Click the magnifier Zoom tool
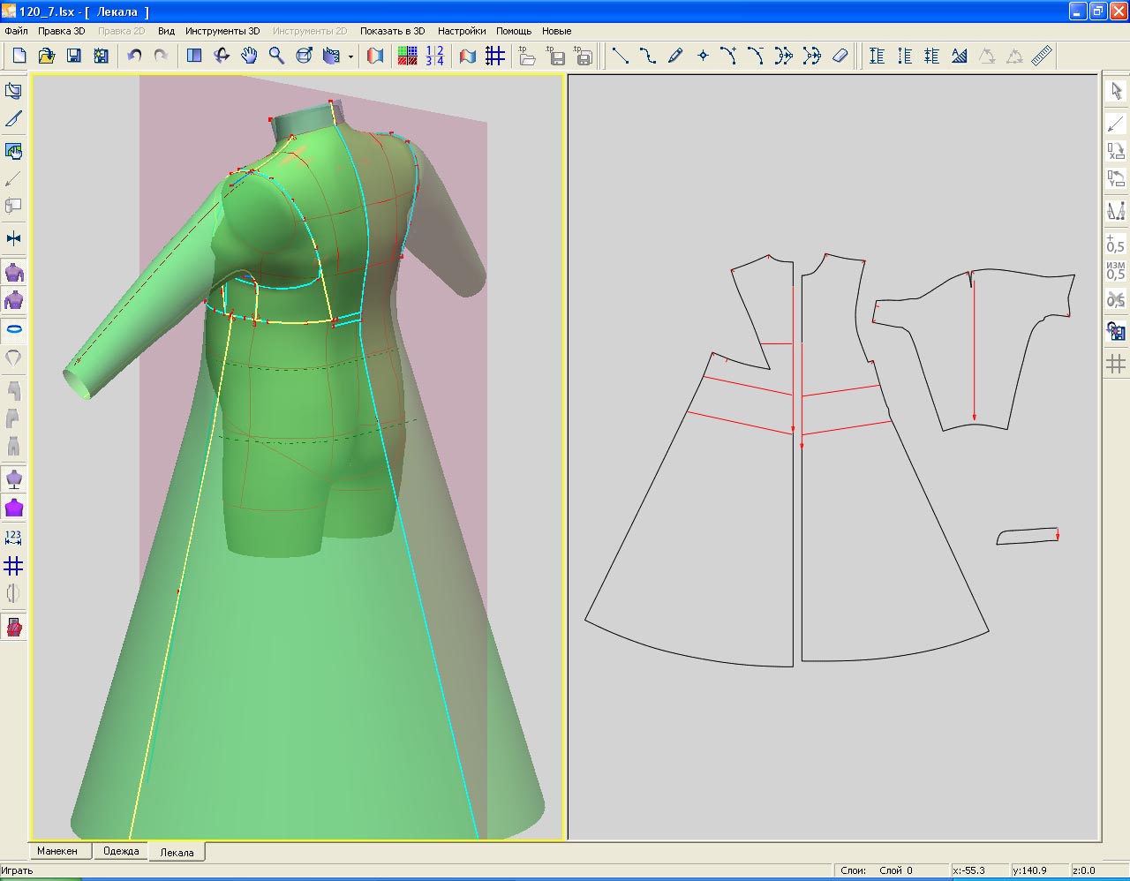The image size is (1130, 881). 276,56
